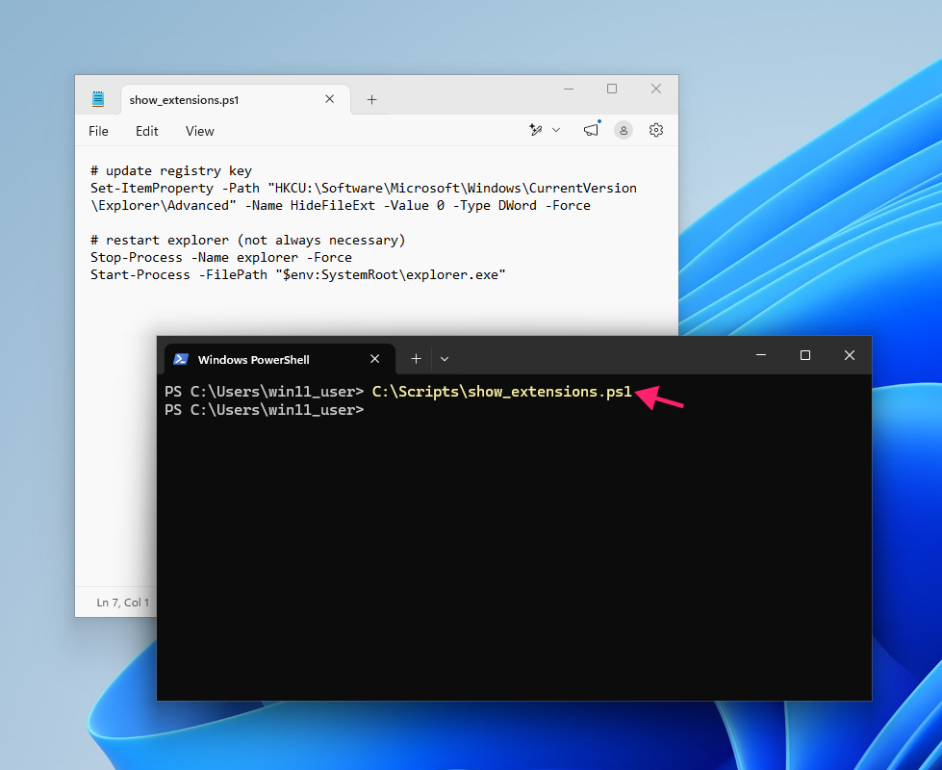This screenshot has width=942, height=770.
Task: Click the PowerShell icon on the terminal tab
Action: click(x=181, y=359)
